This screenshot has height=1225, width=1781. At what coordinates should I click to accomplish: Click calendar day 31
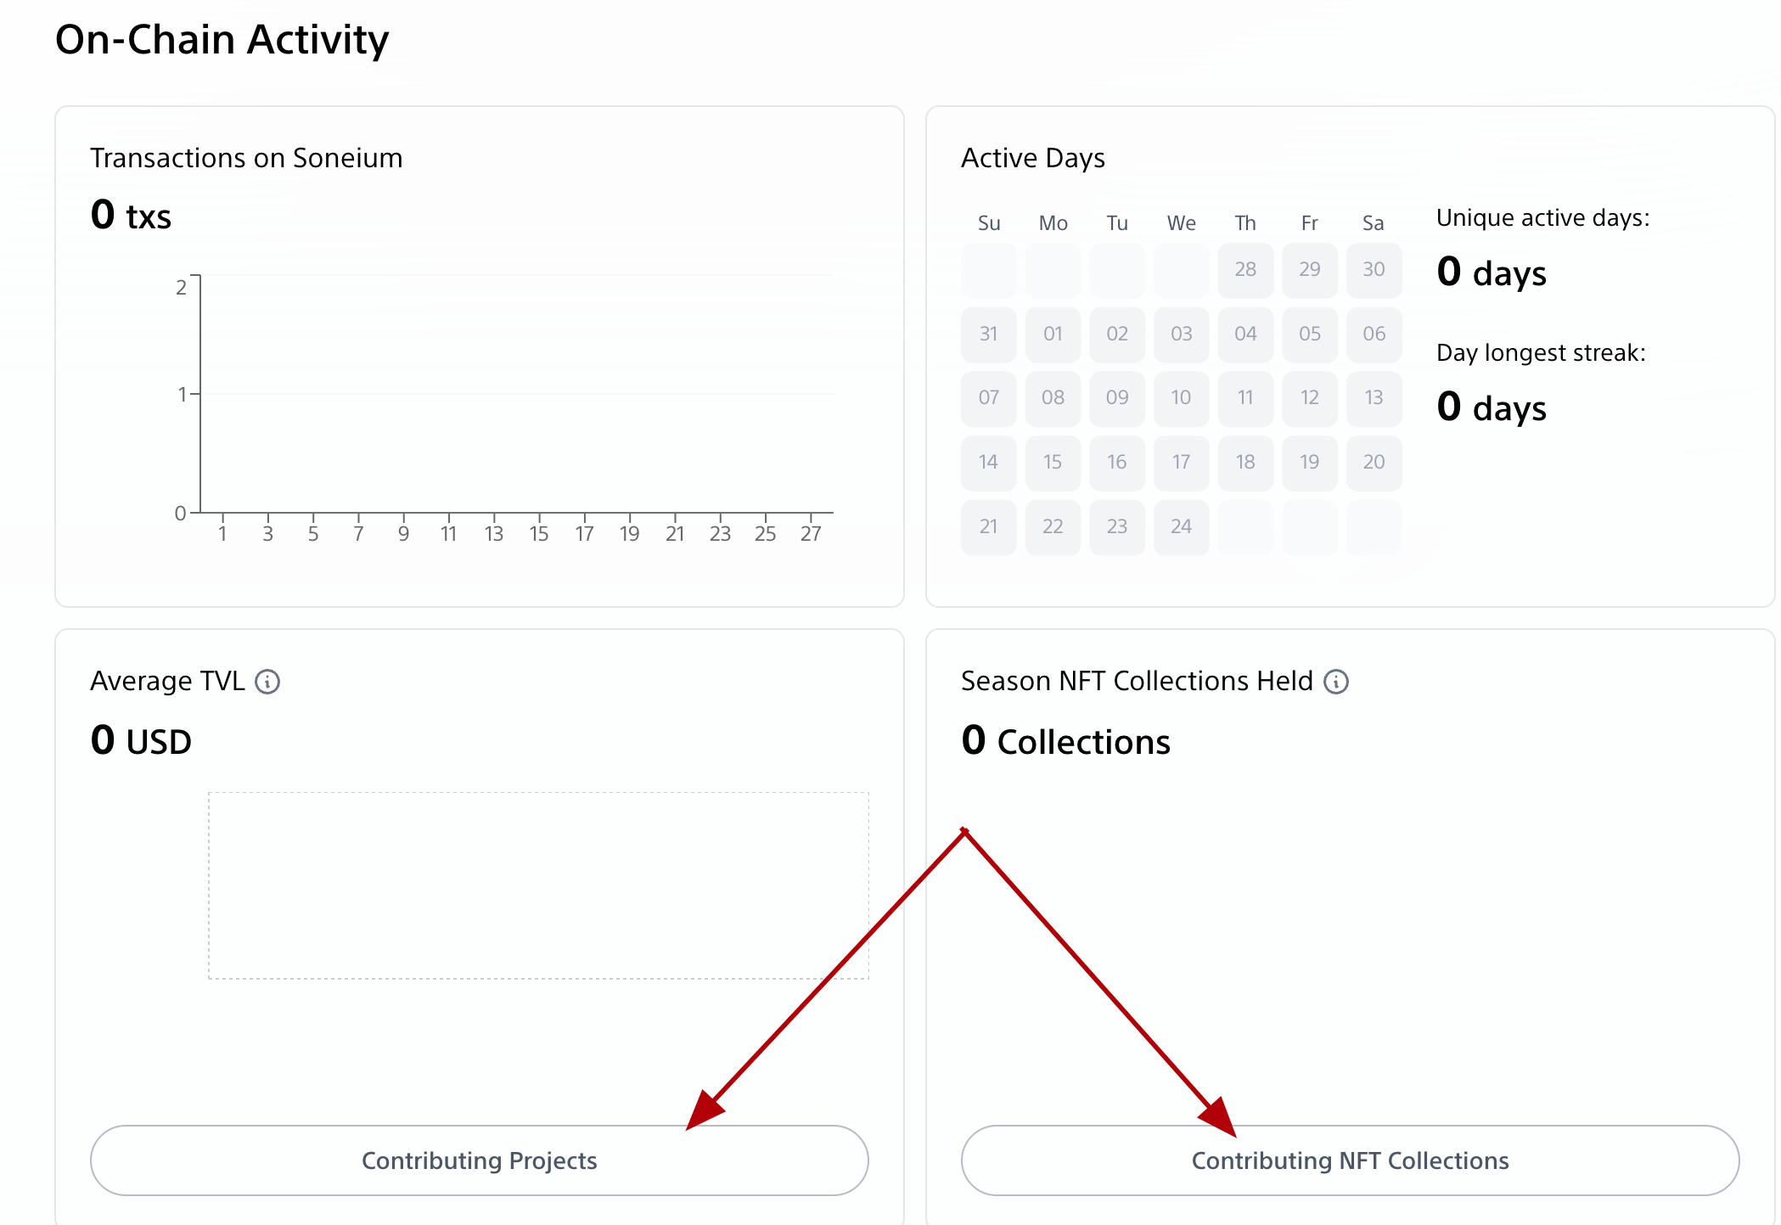(x=988, y=334)
